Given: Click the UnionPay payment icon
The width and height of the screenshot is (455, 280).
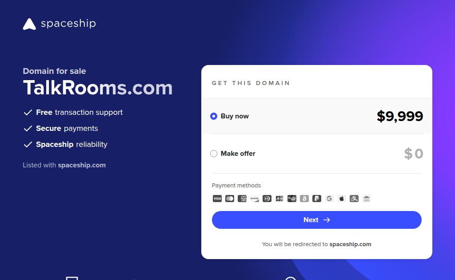Looking at the screenshot, I should (x=291, y=199).
